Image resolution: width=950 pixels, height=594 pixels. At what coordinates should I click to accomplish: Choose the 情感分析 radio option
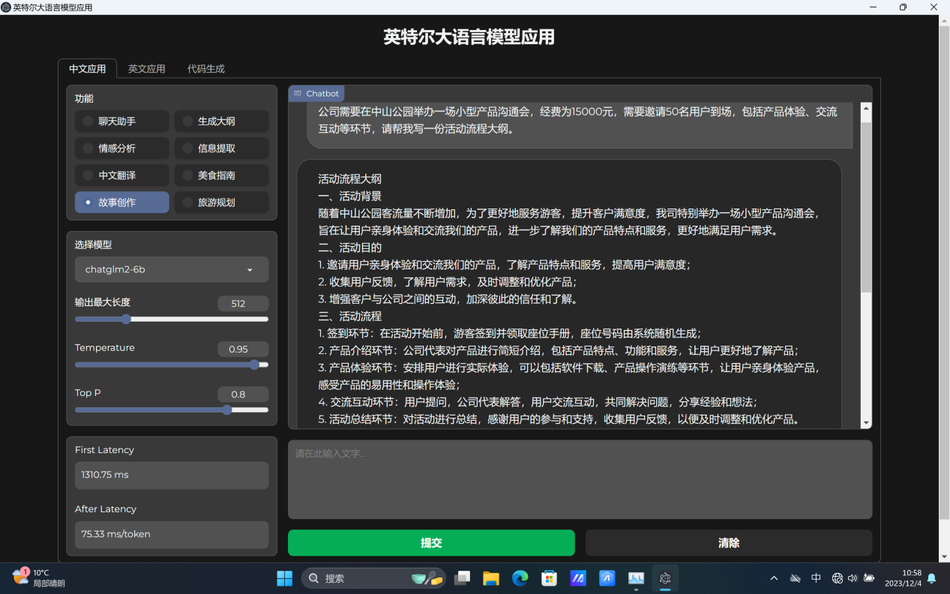pyautogui.click(x=122, y=148)
